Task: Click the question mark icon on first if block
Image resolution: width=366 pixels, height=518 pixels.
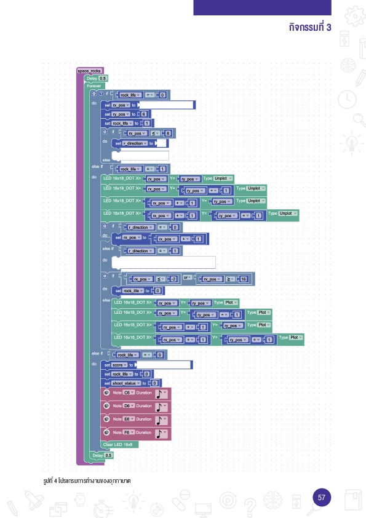Action: [101, 94]
